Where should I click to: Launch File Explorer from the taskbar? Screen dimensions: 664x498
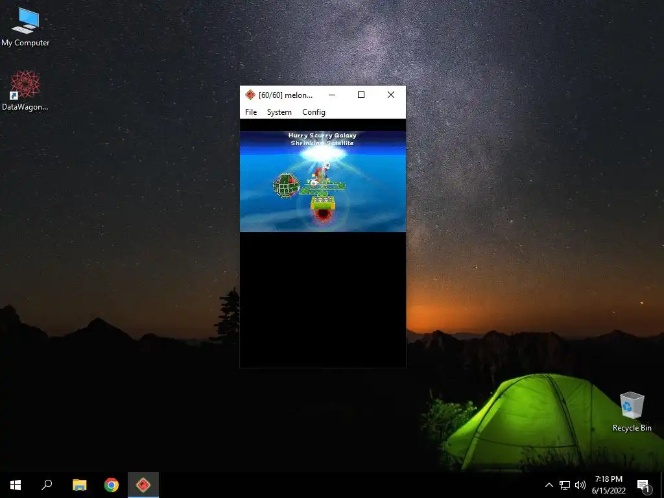pyautogui.click(x=79, y=485)
